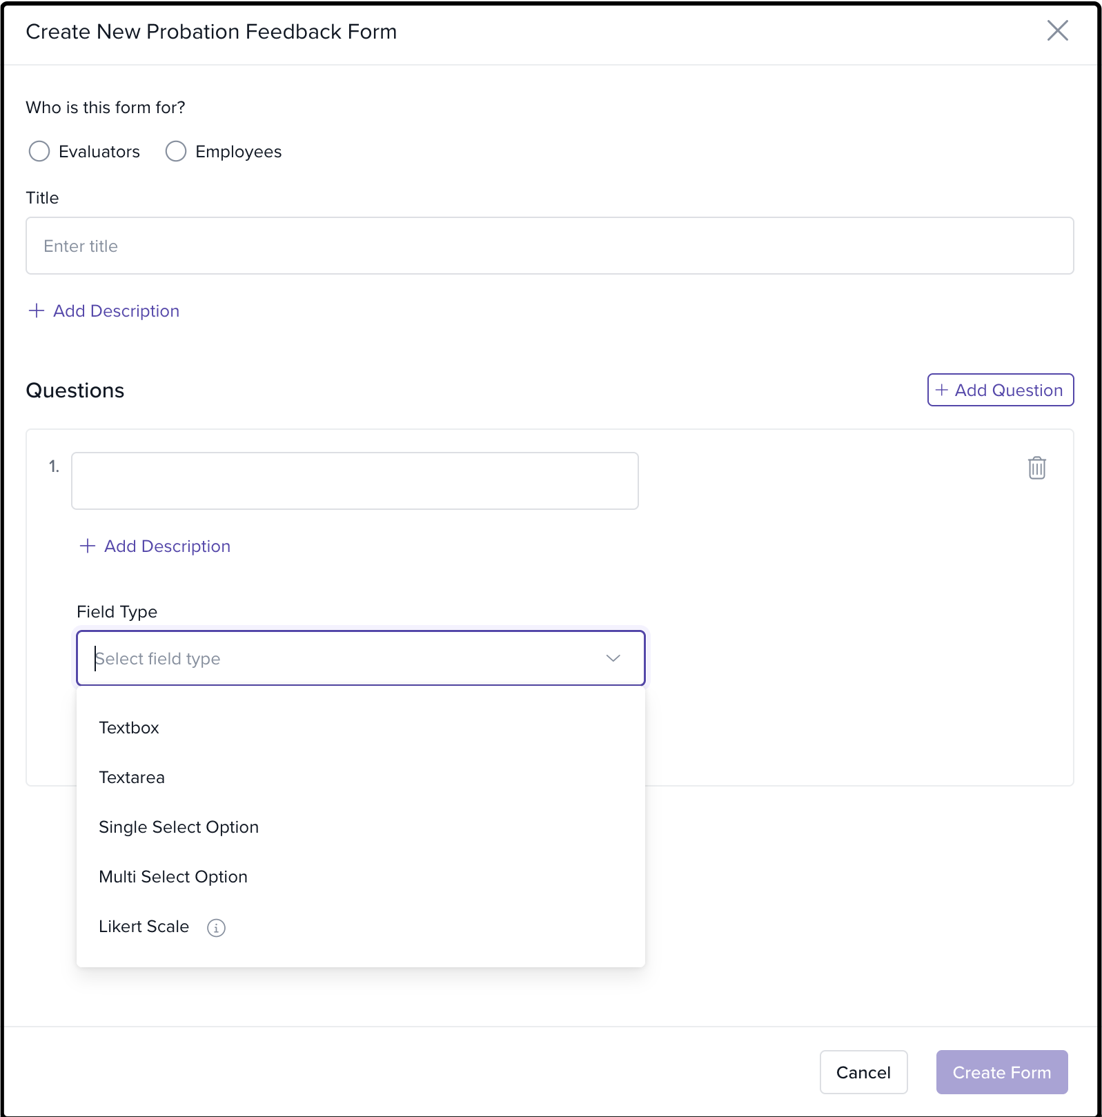Screen dimensions: 1102x1117
Task: Click plus icon in Add Question button
Action: [x=942, y=391]
